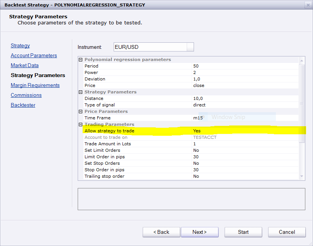Select the Trade Amount in Lots value 1
This screenshot has height=246, width=313.
[245, 144]
